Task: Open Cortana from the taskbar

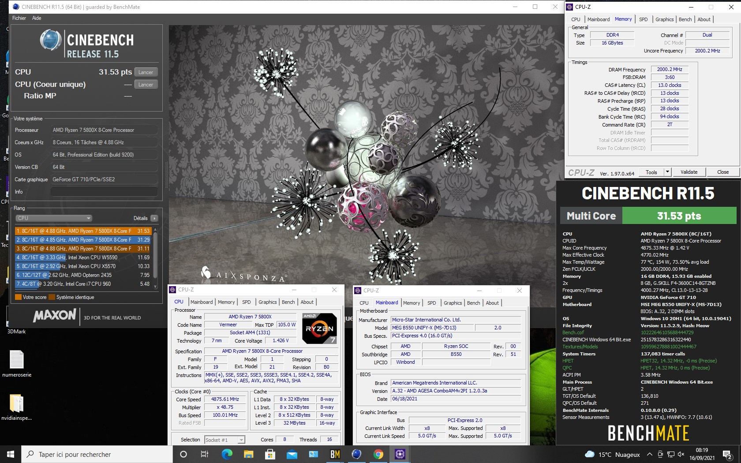Action: click(183, 454)
